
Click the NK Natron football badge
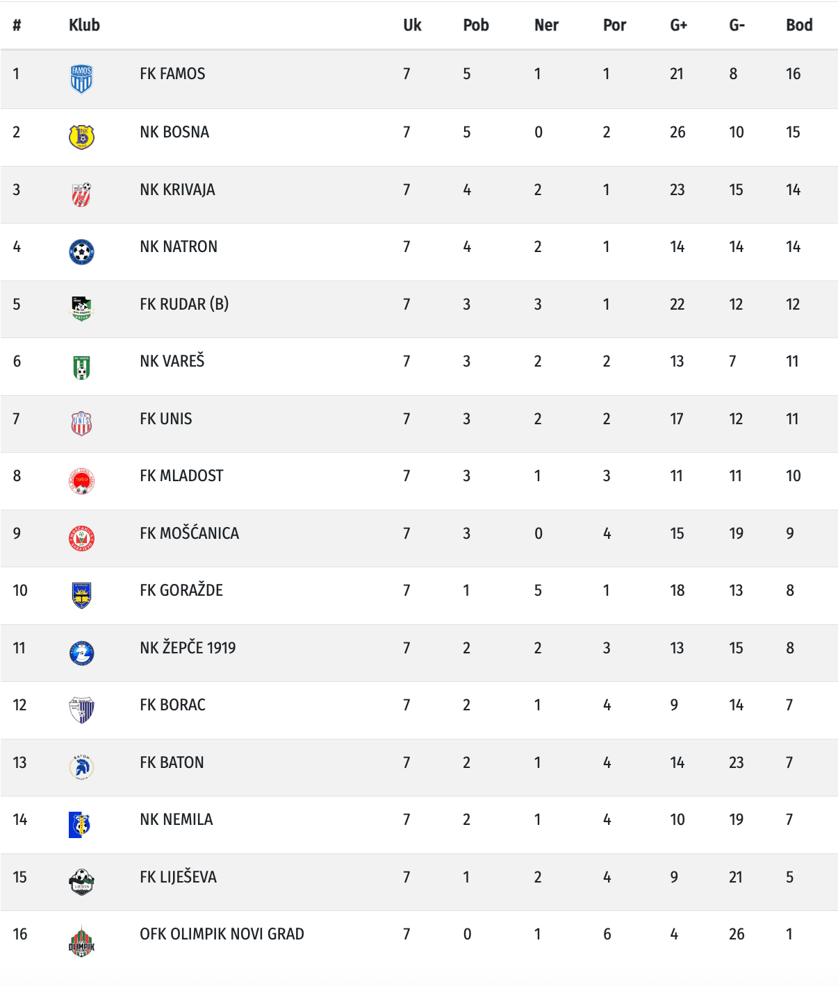point(81,251)
